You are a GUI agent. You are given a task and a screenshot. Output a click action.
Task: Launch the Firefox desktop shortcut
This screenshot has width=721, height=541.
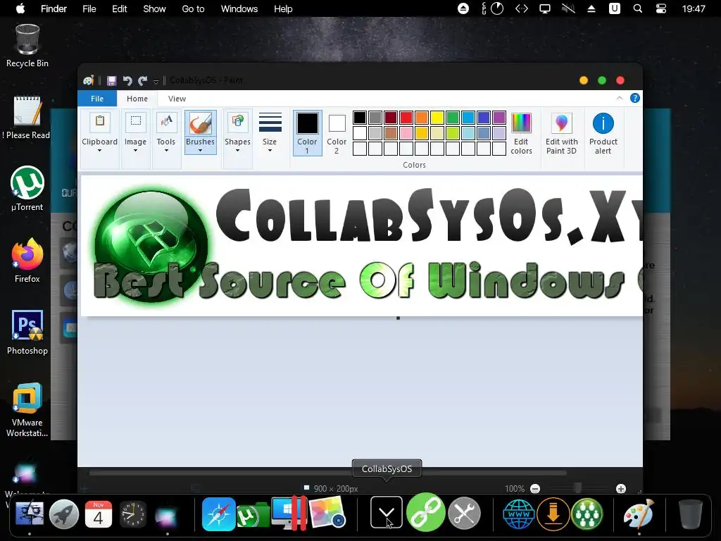(27, 261)
